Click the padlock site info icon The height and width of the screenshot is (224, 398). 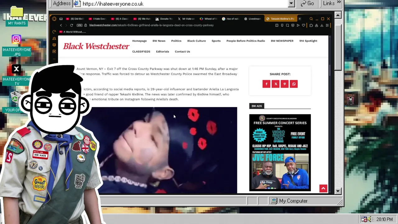point(86,25)
